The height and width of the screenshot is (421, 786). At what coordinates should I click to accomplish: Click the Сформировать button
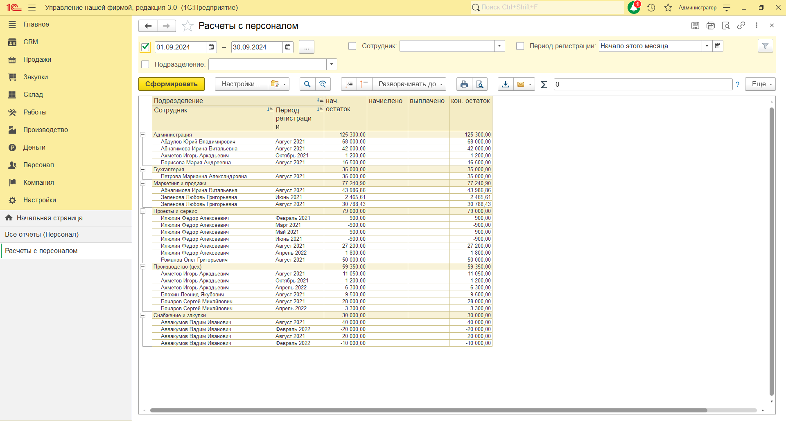(171, 84)
